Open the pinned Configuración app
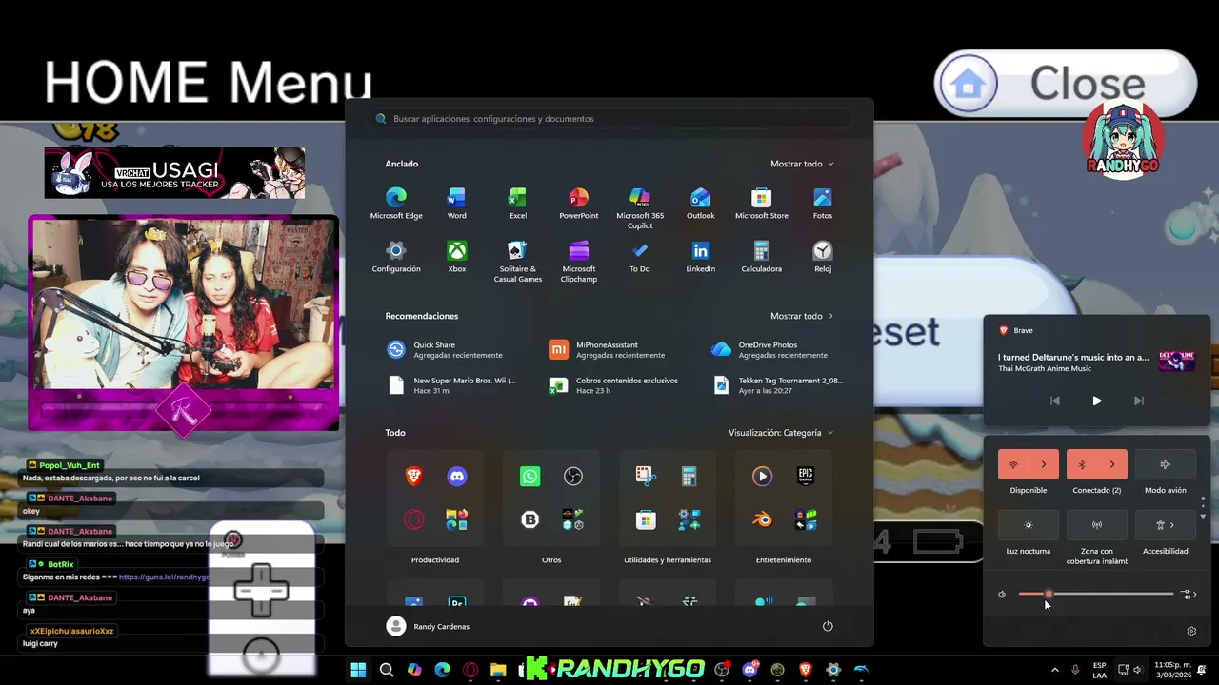 click(x=396, y=257)
